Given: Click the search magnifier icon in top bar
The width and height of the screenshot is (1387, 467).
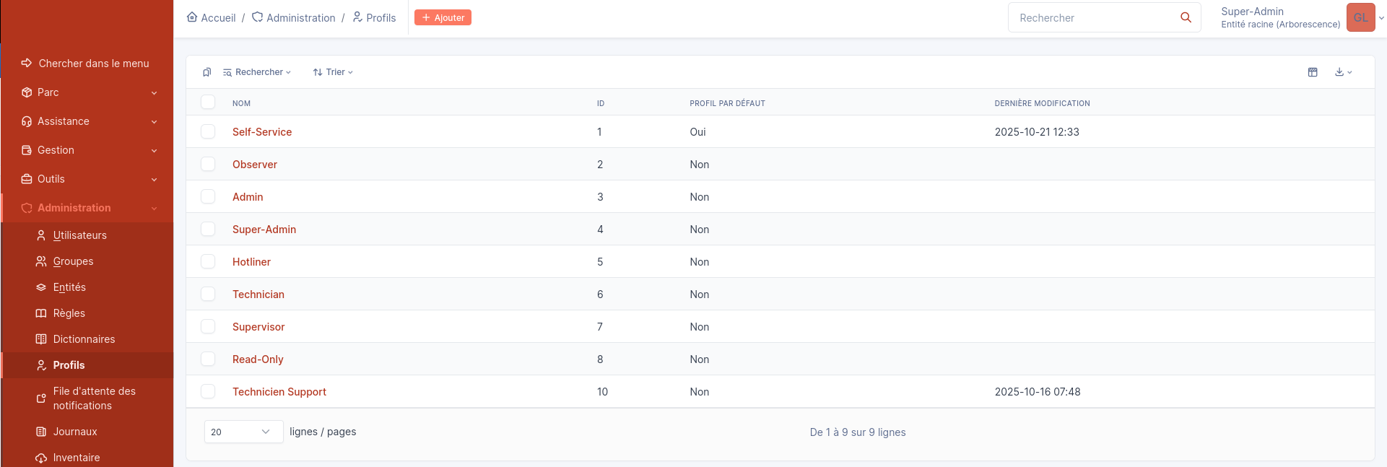Looking at the screenshot, I should click(1186, 17).
